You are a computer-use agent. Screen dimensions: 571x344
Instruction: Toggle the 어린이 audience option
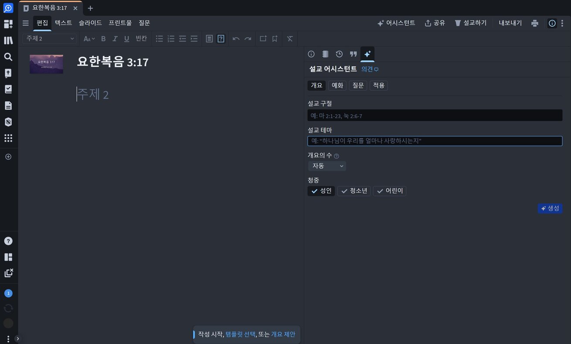(x=390, y=191)
